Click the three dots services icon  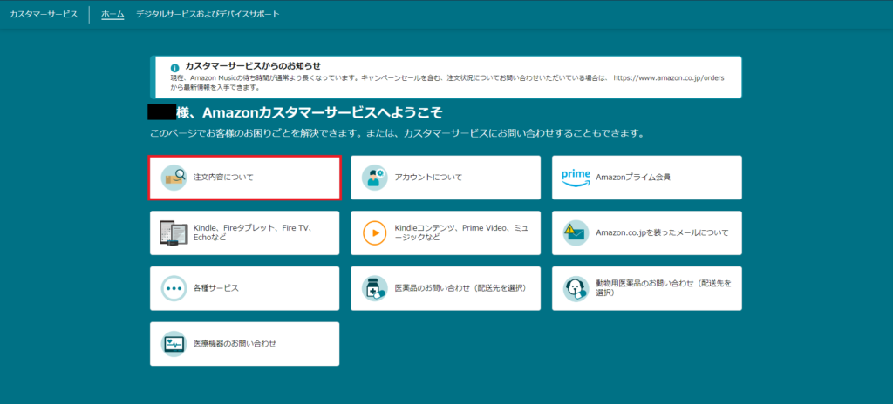tap(174, 288)
